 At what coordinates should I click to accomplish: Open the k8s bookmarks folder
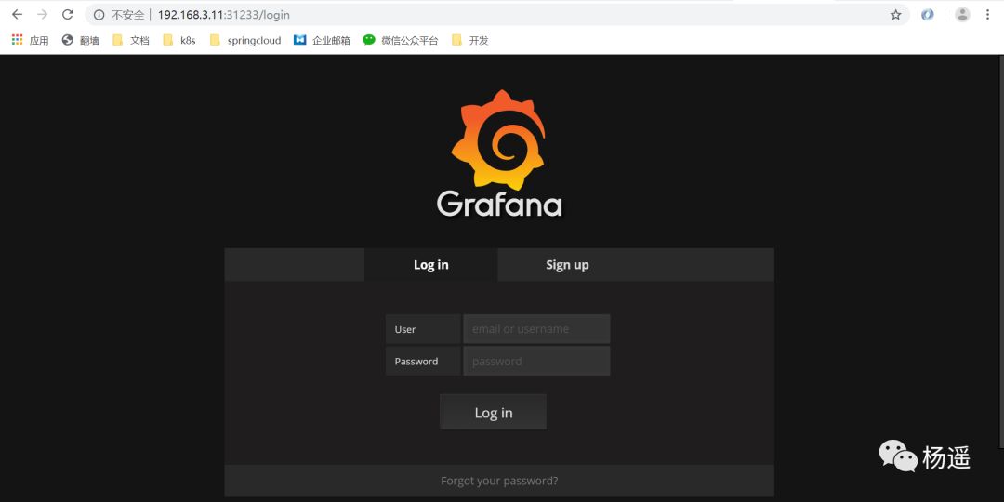[178, 40]
